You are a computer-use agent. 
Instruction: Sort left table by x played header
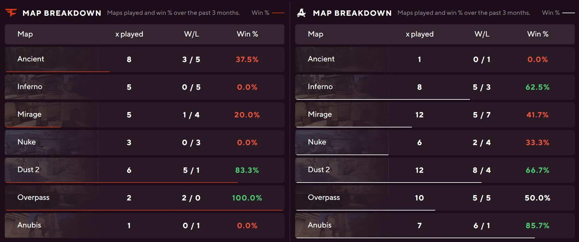point(129,34)
